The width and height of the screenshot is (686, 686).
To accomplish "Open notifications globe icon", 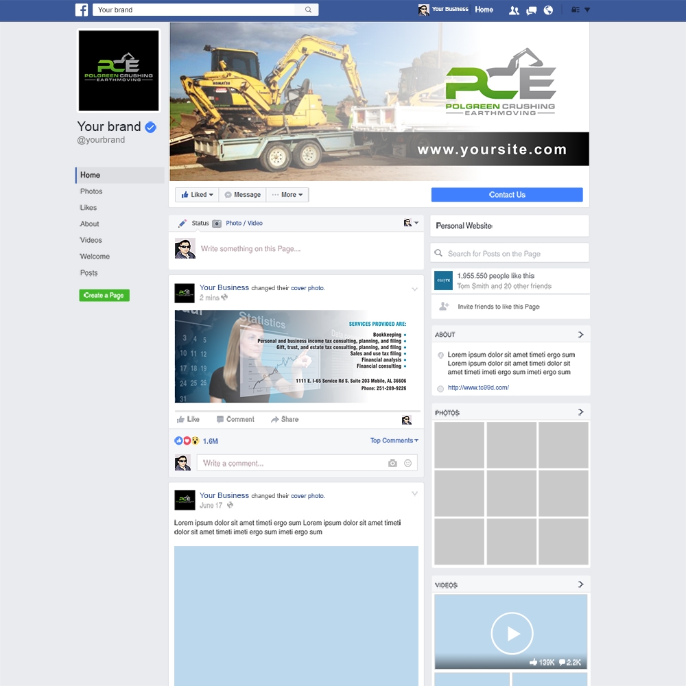I will [x=547, y=10].
